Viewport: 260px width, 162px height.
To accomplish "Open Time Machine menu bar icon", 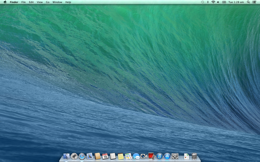I will [x=202, y=2].
